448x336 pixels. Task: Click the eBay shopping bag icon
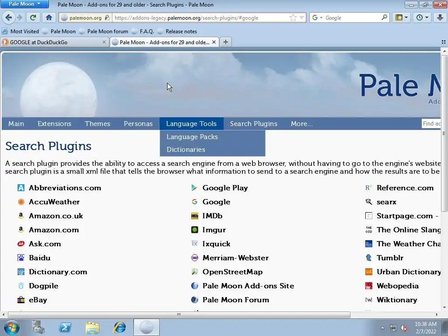[21, 300]
